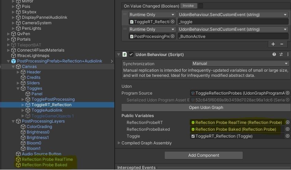Collapse PostProcessingLayers tree node

pyautogui.click(x=13, y=121)
